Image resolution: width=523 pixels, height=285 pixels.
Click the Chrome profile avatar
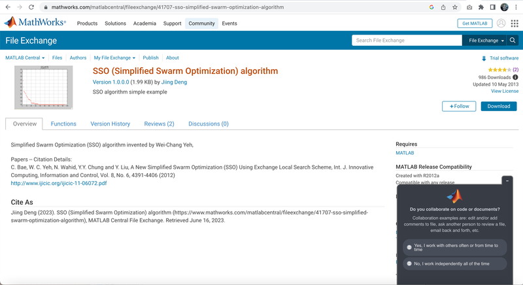504,7
